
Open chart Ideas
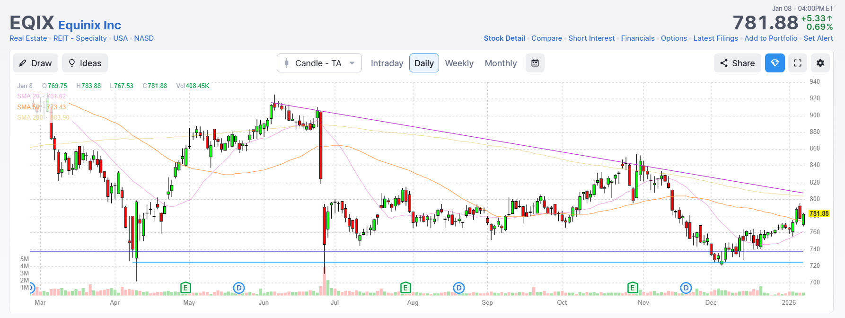pos(85,63)
